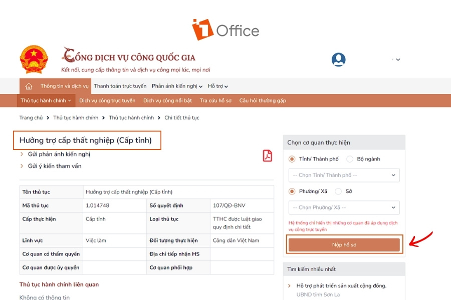The height and width of the screenshot is (300, 451).
Task: Open Chọn Tỉnh/ Thành phố dropdown
Action: coord(344,175)
